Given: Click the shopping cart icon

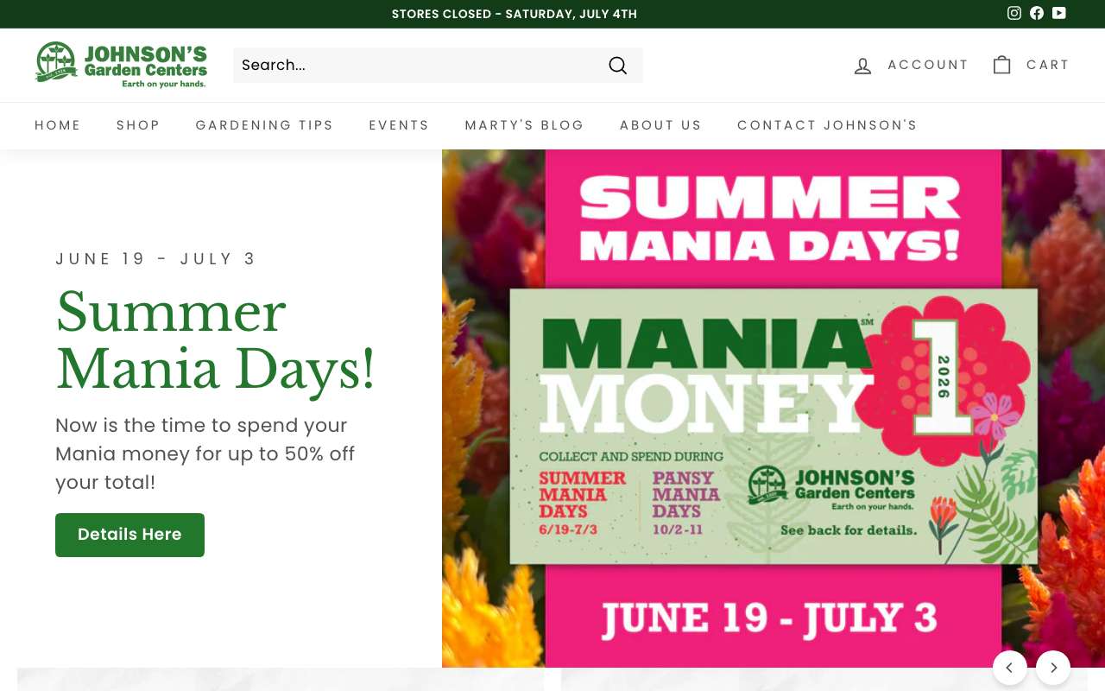Looking at the screenshot, I should coord(1001,65).
